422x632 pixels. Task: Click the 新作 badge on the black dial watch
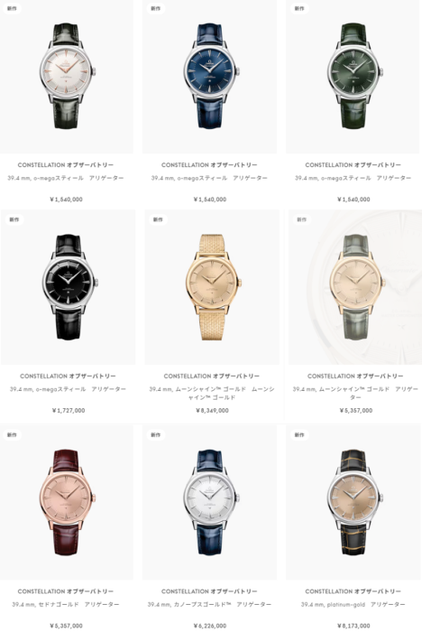[14, 219]
